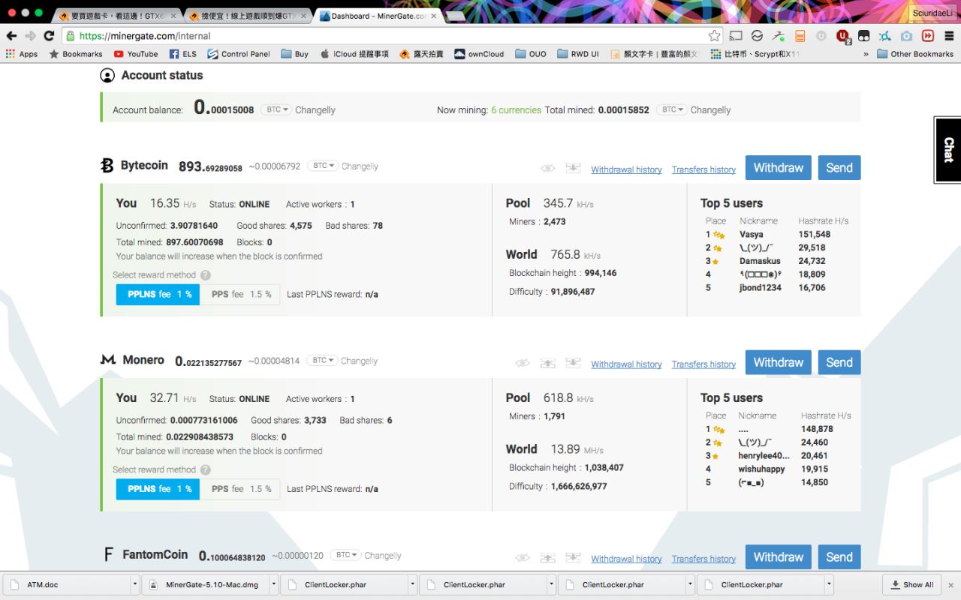Open Bytecoin Withdrawal history
The height and width of the screenshot is (600, 961).
tap(626, 169)
